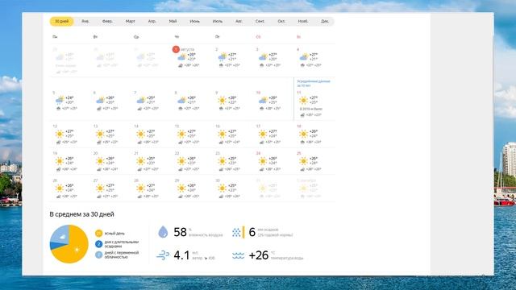The width and height of the screenshot is (516, 290).
Task: Click the wind speed icon
Action: click(x=163, y=255)
